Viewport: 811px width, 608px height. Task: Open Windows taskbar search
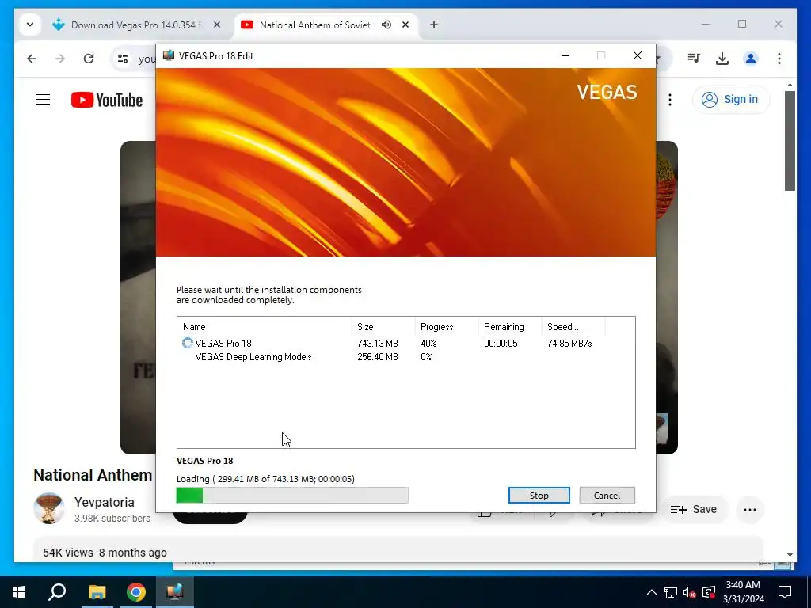(x=57, y=592)
